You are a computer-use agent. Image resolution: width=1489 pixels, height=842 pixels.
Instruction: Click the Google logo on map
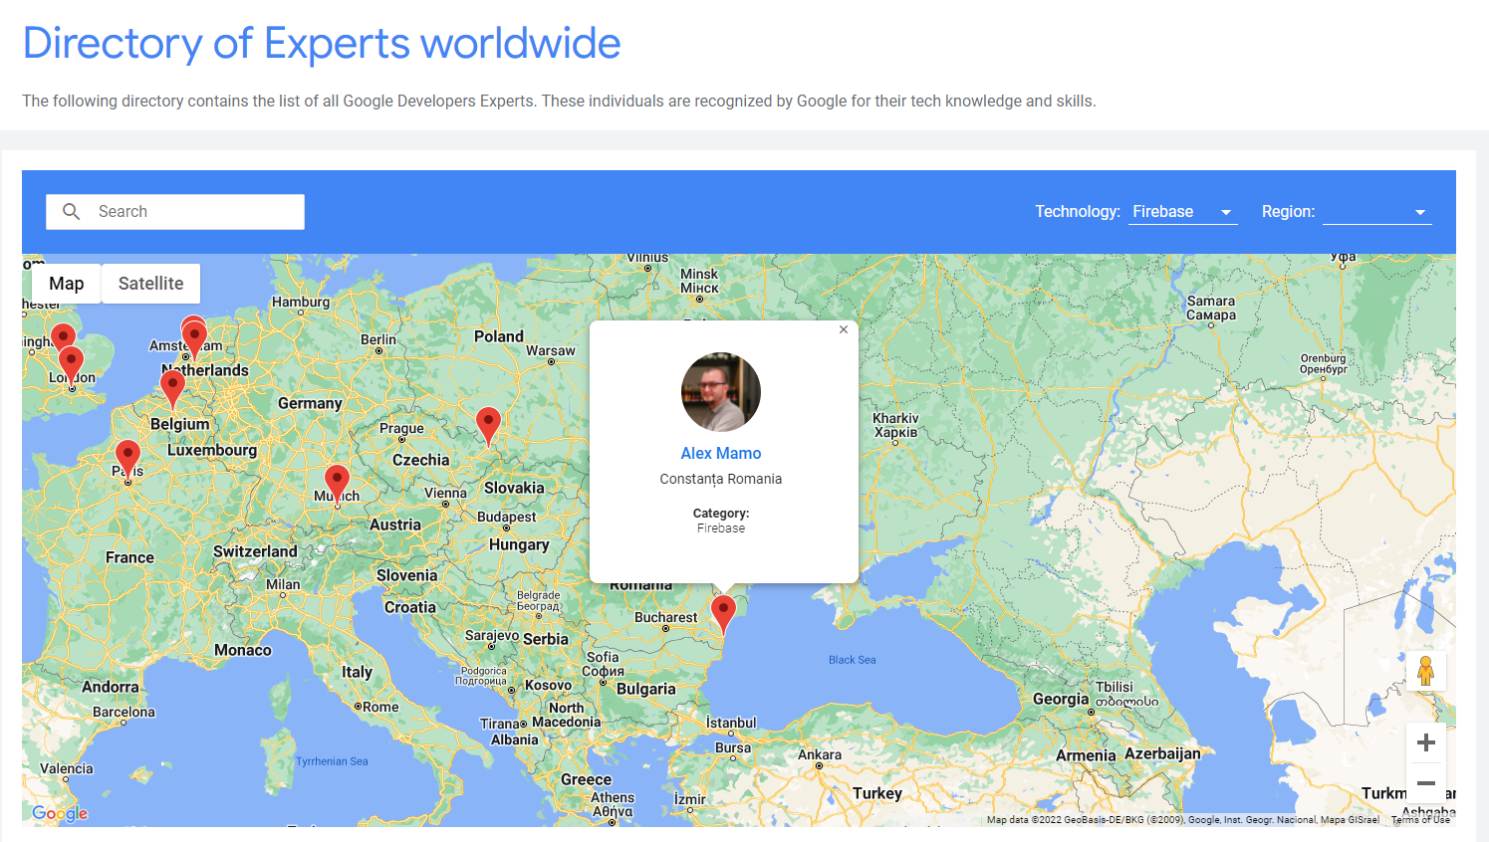click(x=60, y=813)
